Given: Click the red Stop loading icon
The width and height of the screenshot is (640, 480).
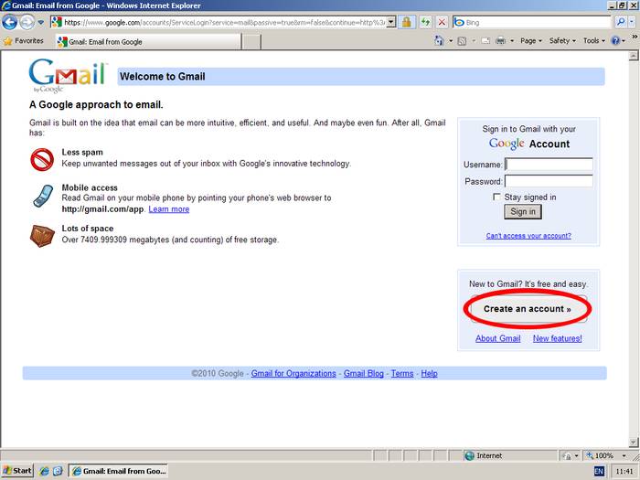Looking at the screenshot, I should coord(443,21).
